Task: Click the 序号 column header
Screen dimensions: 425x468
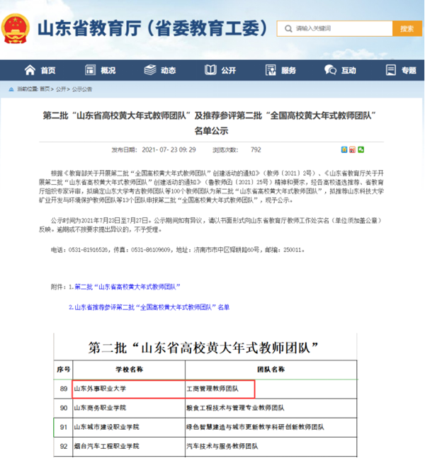Action: tap(63, 370)
